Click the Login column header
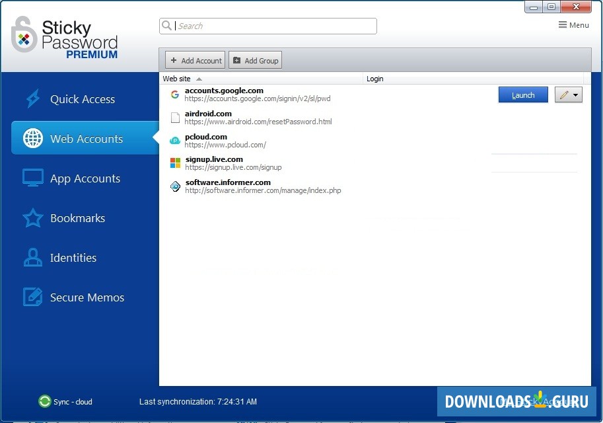Image resolution: width=603 pixels, height=423 pixels. point(374,79)
